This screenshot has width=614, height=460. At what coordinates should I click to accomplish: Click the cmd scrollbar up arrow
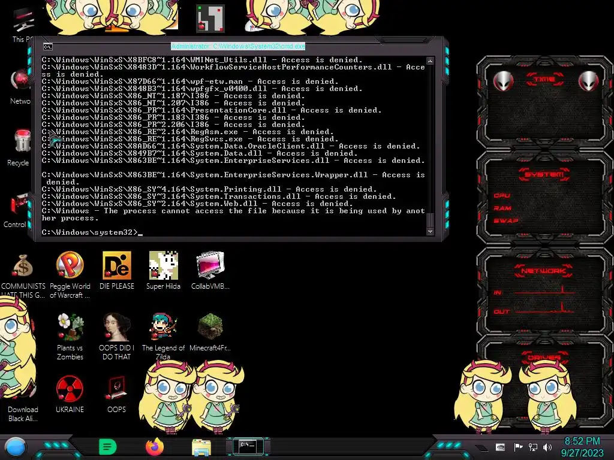pos(430,61)
